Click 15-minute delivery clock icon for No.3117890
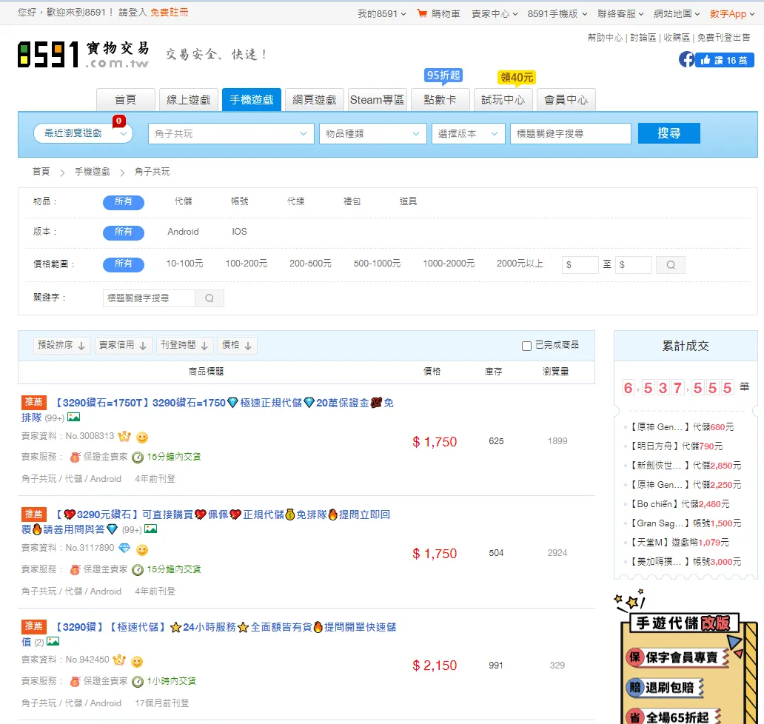The width and height of the screenshot is (764, 724). [x=138, y=569]
